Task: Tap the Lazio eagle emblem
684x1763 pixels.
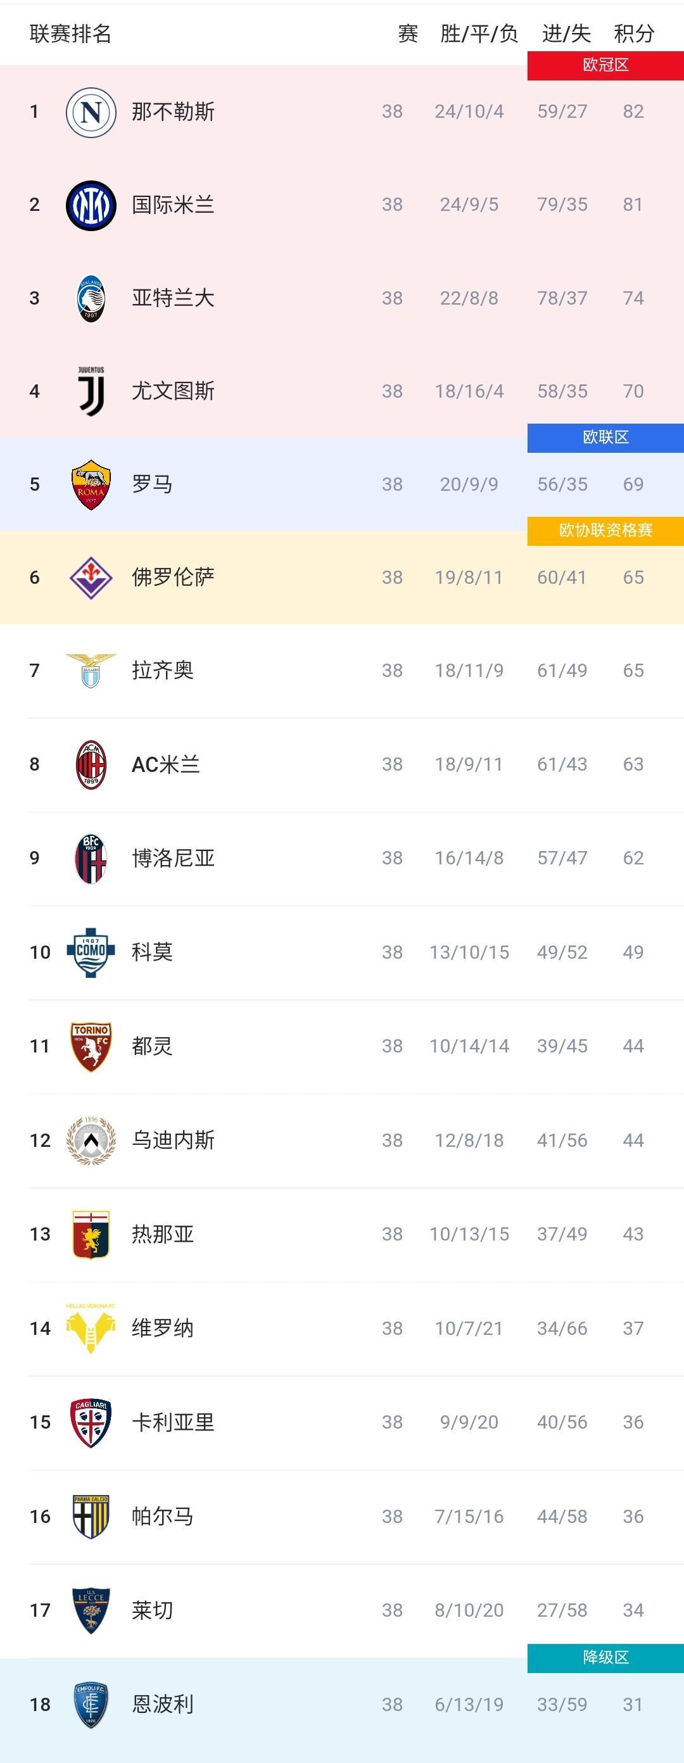Action: (91, 670)
